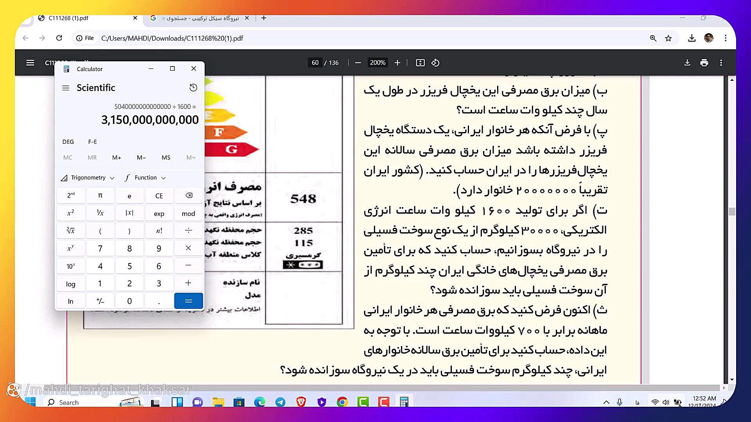Print the PDF document

704,63
